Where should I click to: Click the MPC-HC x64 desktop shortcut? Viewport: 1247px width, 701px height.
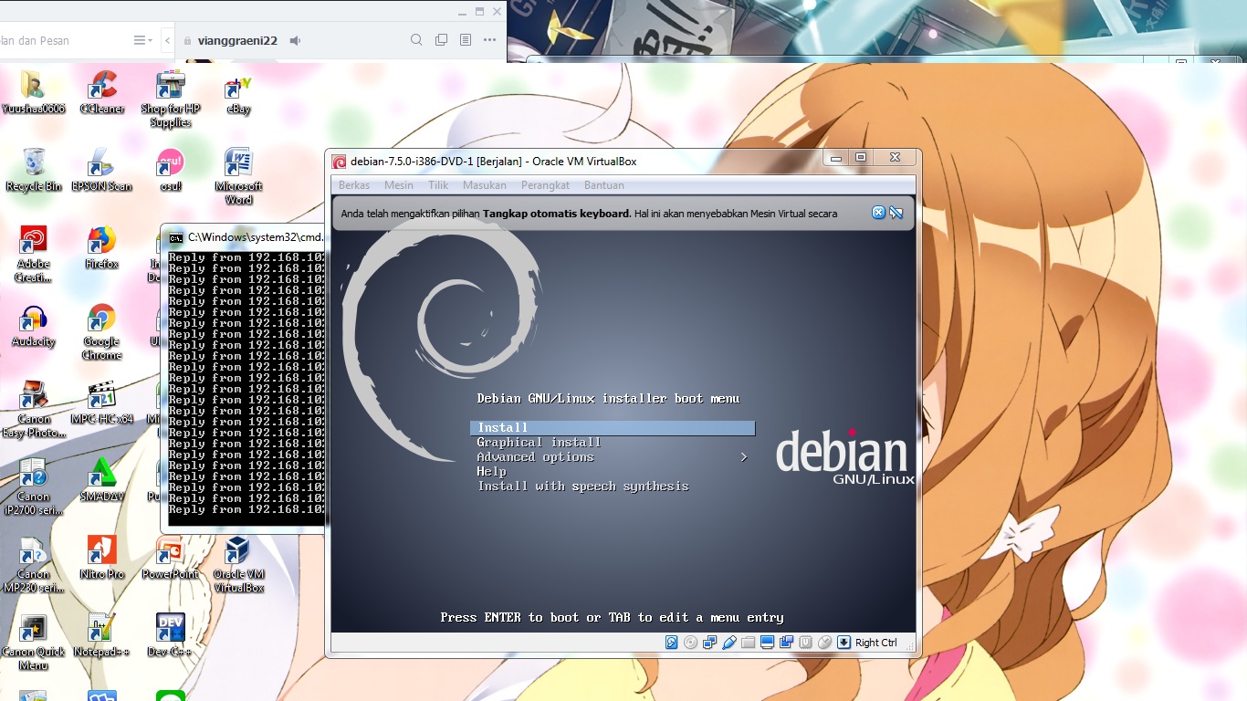pos(101,403)
